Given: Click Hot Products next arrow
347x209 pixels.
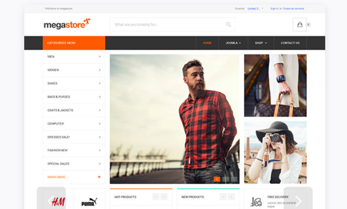Looking at the screenshot, I should [164, 196].
